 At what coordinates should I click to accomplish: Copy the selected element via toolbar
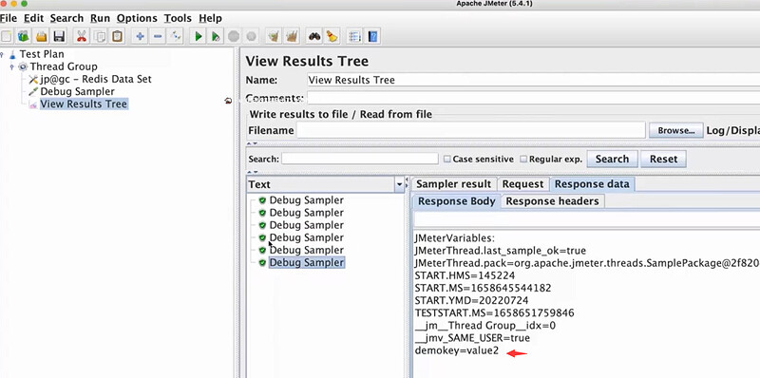(100, 36)
